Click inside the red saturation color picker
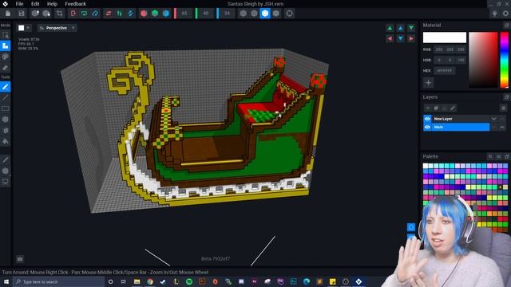511x287 pixels. (x=484, y=60)
